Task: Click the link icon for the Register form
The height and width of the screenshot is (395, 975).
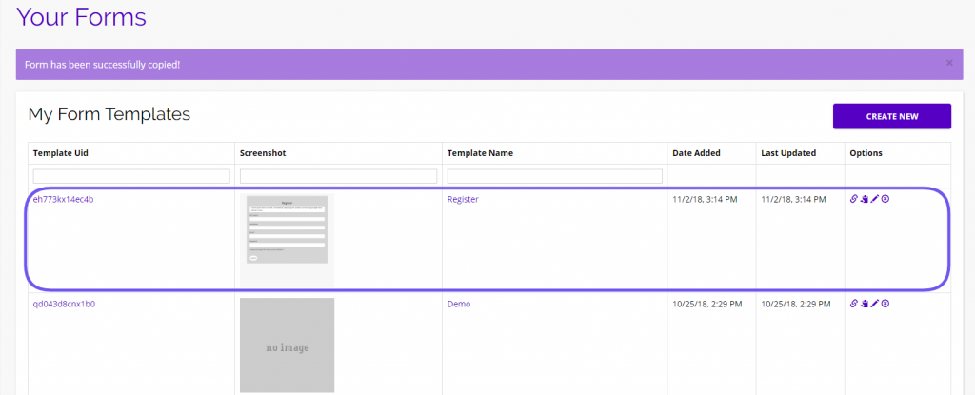Action: pos(854,199)
